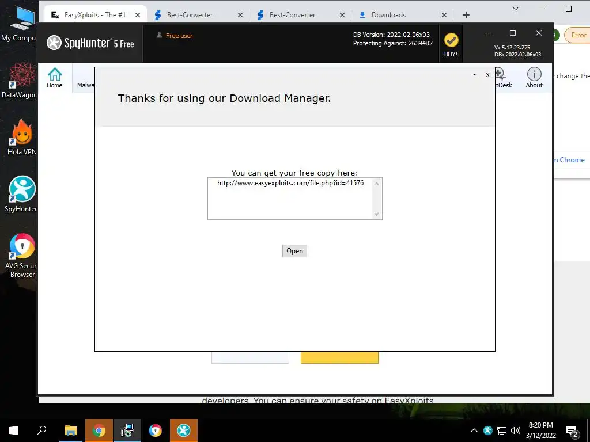Click the Free user label

179,36
